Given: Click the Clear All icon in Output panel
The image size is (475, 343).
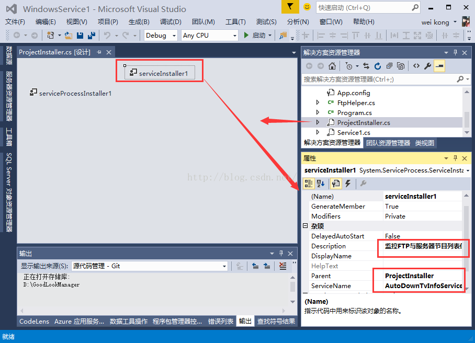Looking at the screenshot, I should [x=282, y=266].
